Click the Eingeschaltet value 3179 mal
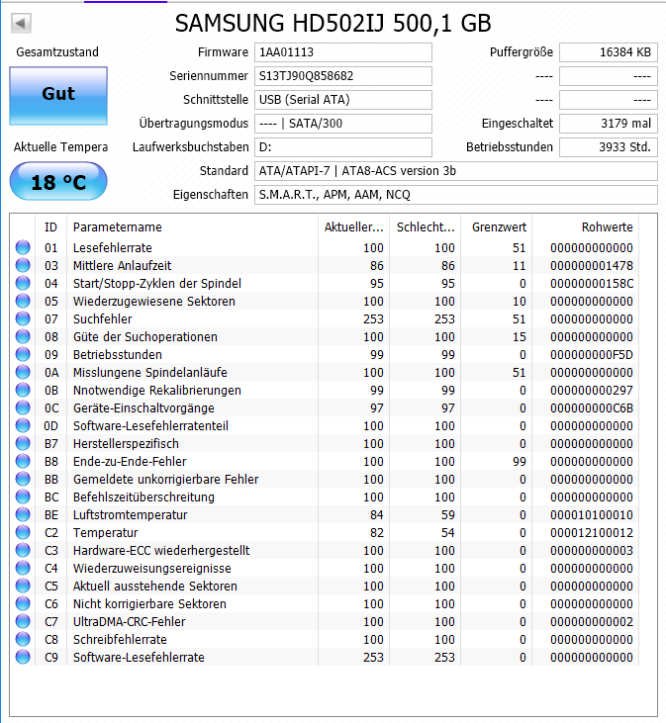 (609, 124)
